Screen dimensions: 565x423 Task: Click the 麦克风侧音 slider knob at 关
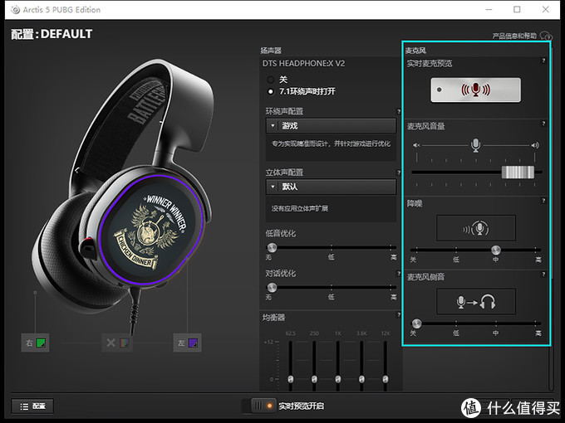click(416, 323)
